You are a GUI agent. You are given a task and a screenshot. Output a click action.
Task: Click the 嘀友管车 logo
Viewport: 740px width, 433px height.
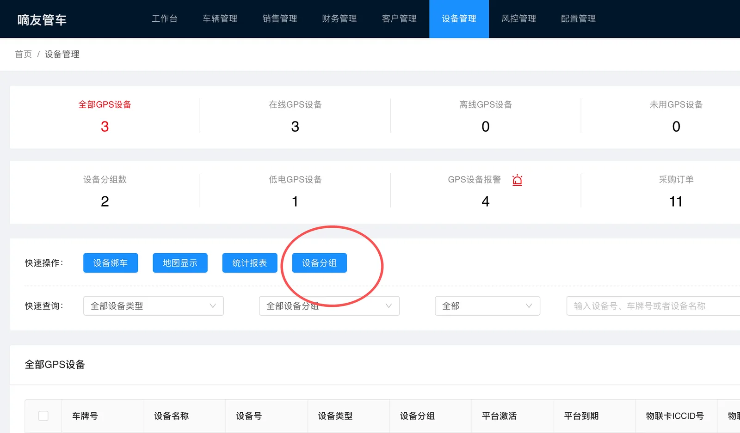[42, 20]
